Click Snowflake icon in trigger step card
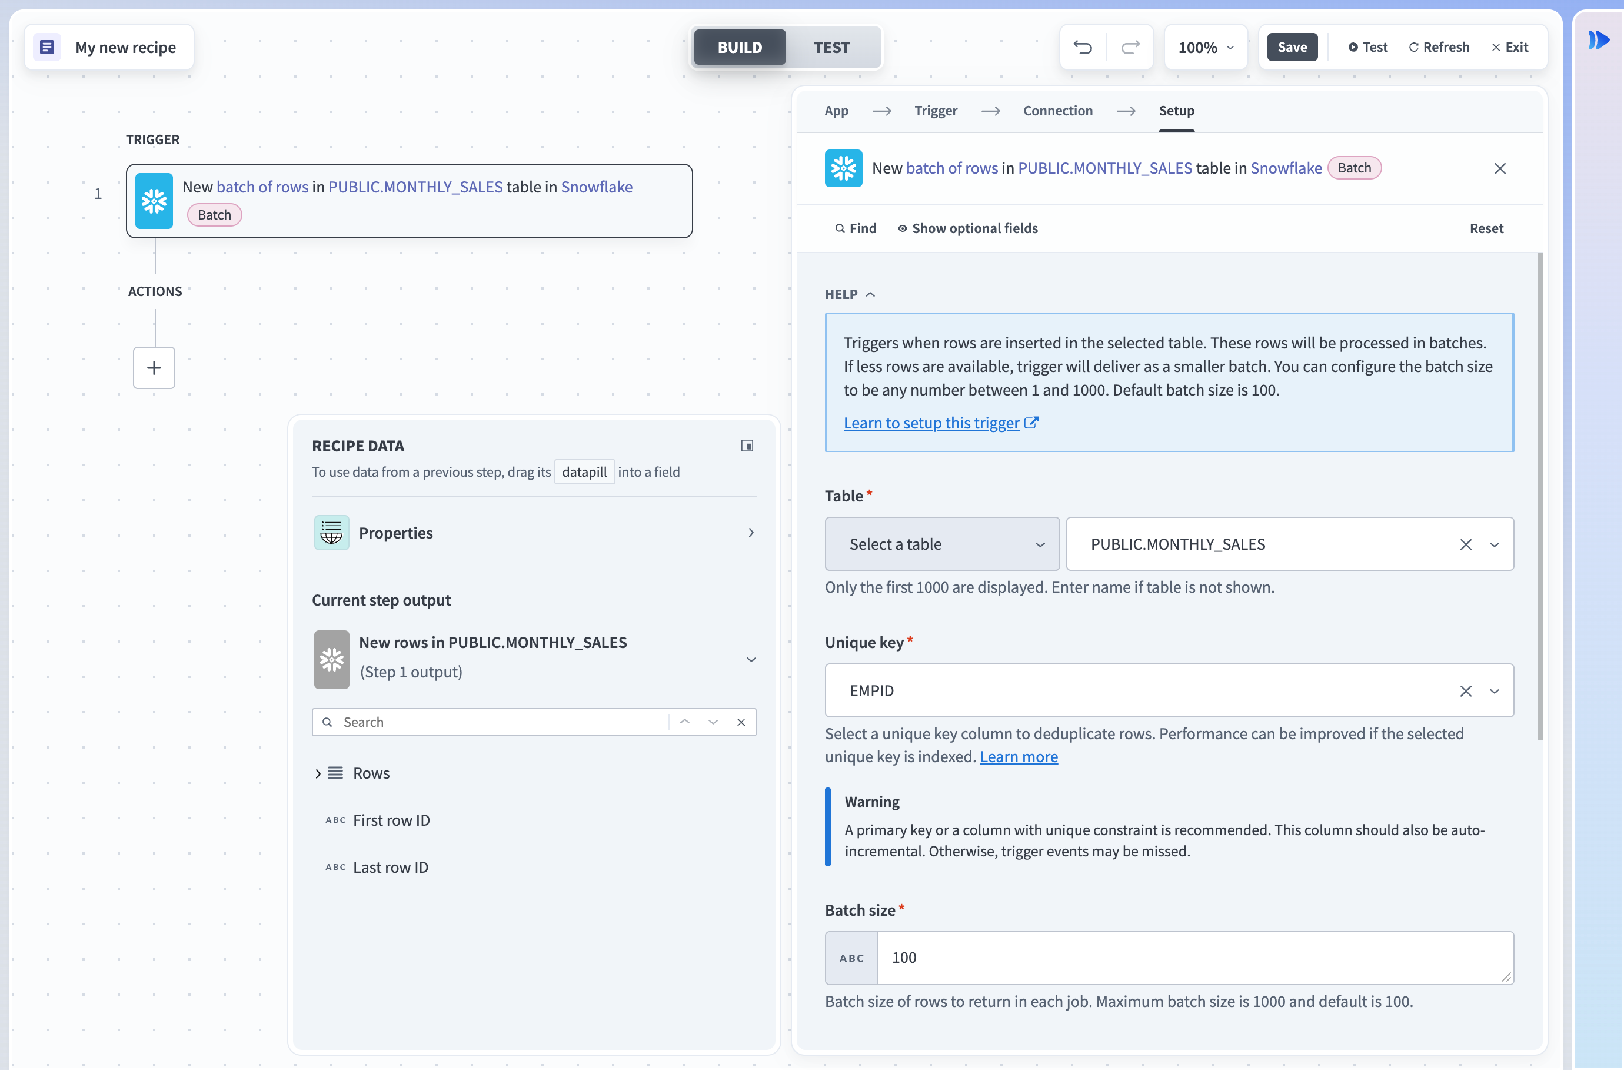1624x1070 pixels. [x=154, y=201]
